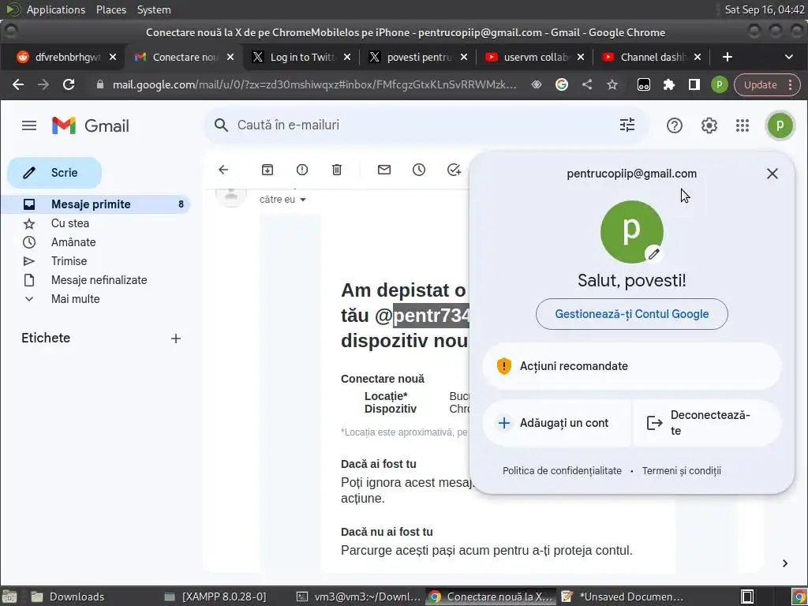The image size is (808, 606).
Task: Click the Chrome address bar URL
Action: (x=314, y=84)
